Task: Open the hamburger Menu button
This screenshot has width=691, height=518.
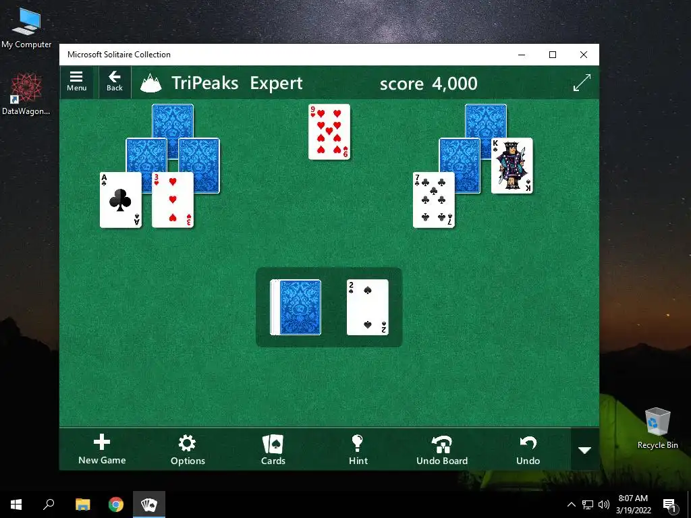Action: point(77,82)
